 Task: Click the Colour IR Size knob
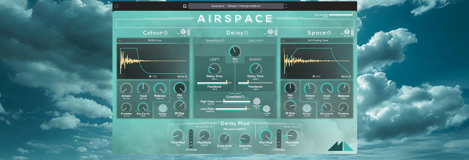pos(180,106)
